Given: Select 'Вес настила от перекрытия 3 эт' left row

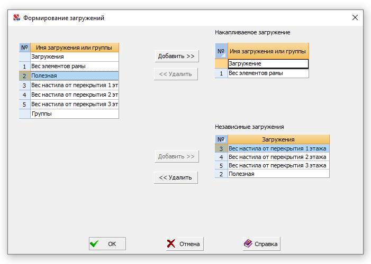Looking at the screenshot, I should tap(75, 104).
